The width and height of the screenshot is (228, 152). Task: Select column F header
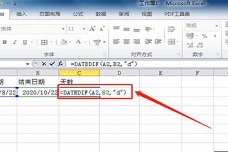click(198, 73)
